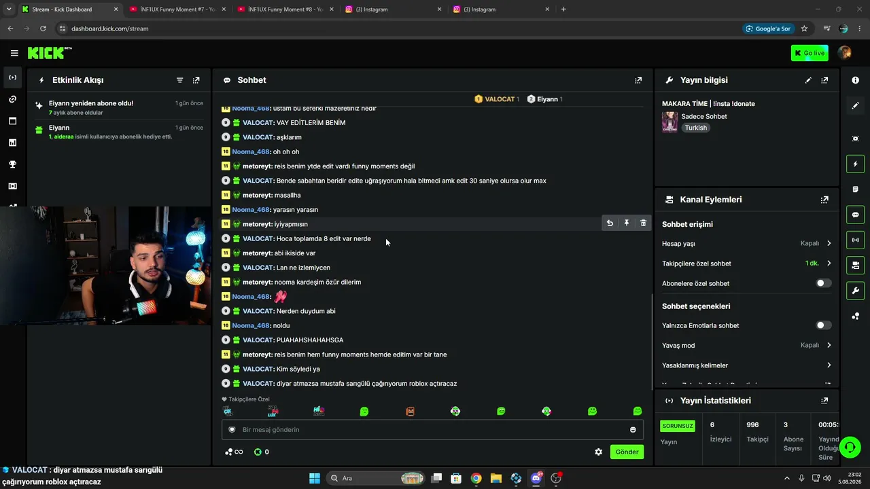Toggle the channel actions panel button in the right sidebar
Viewport: 870px width, 489px height.
[855, 265]
